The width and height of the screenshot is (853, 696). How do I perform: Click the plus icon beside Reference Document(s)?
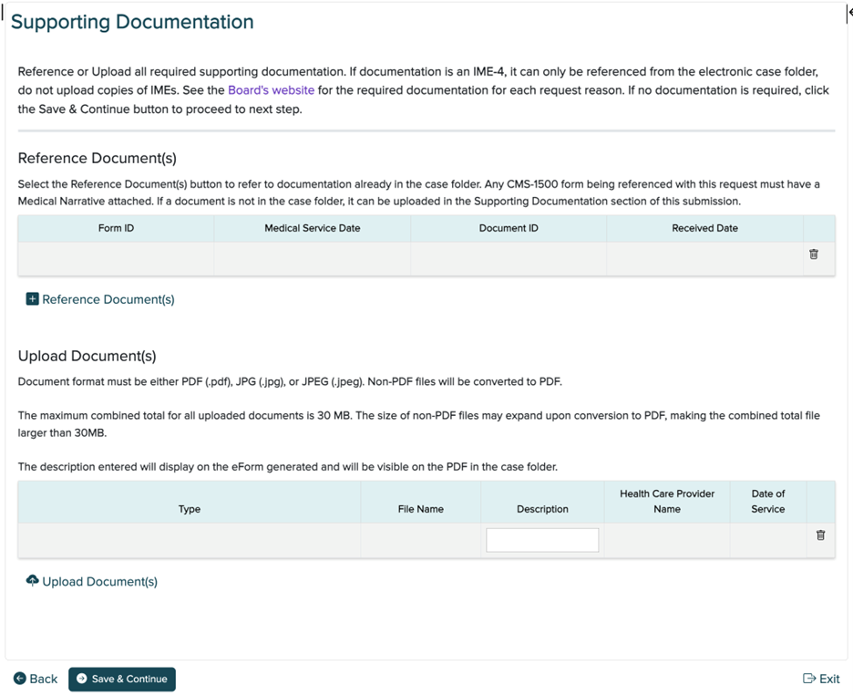[32, 298]
